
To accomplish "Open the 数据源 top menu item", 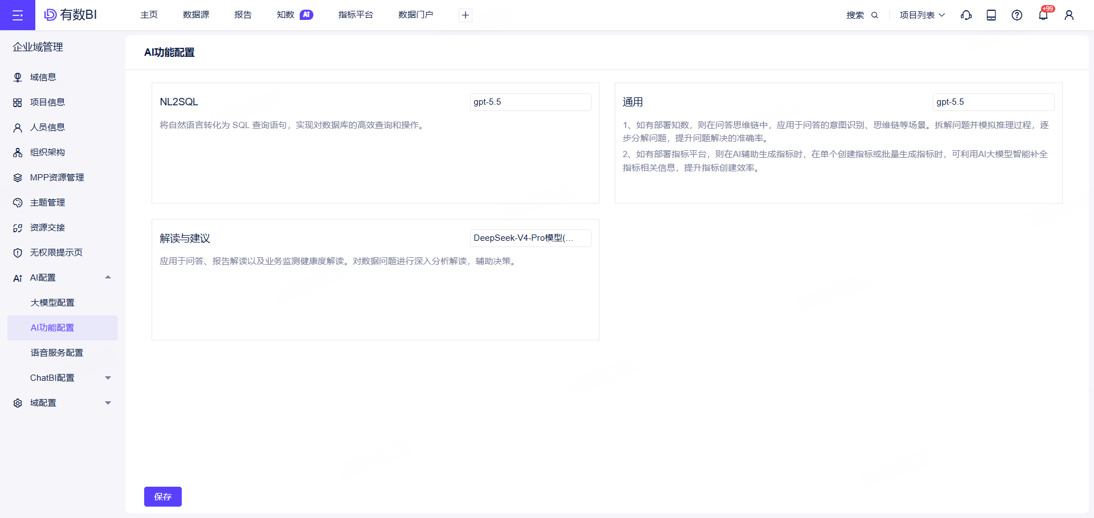I will tap(196, 15).
